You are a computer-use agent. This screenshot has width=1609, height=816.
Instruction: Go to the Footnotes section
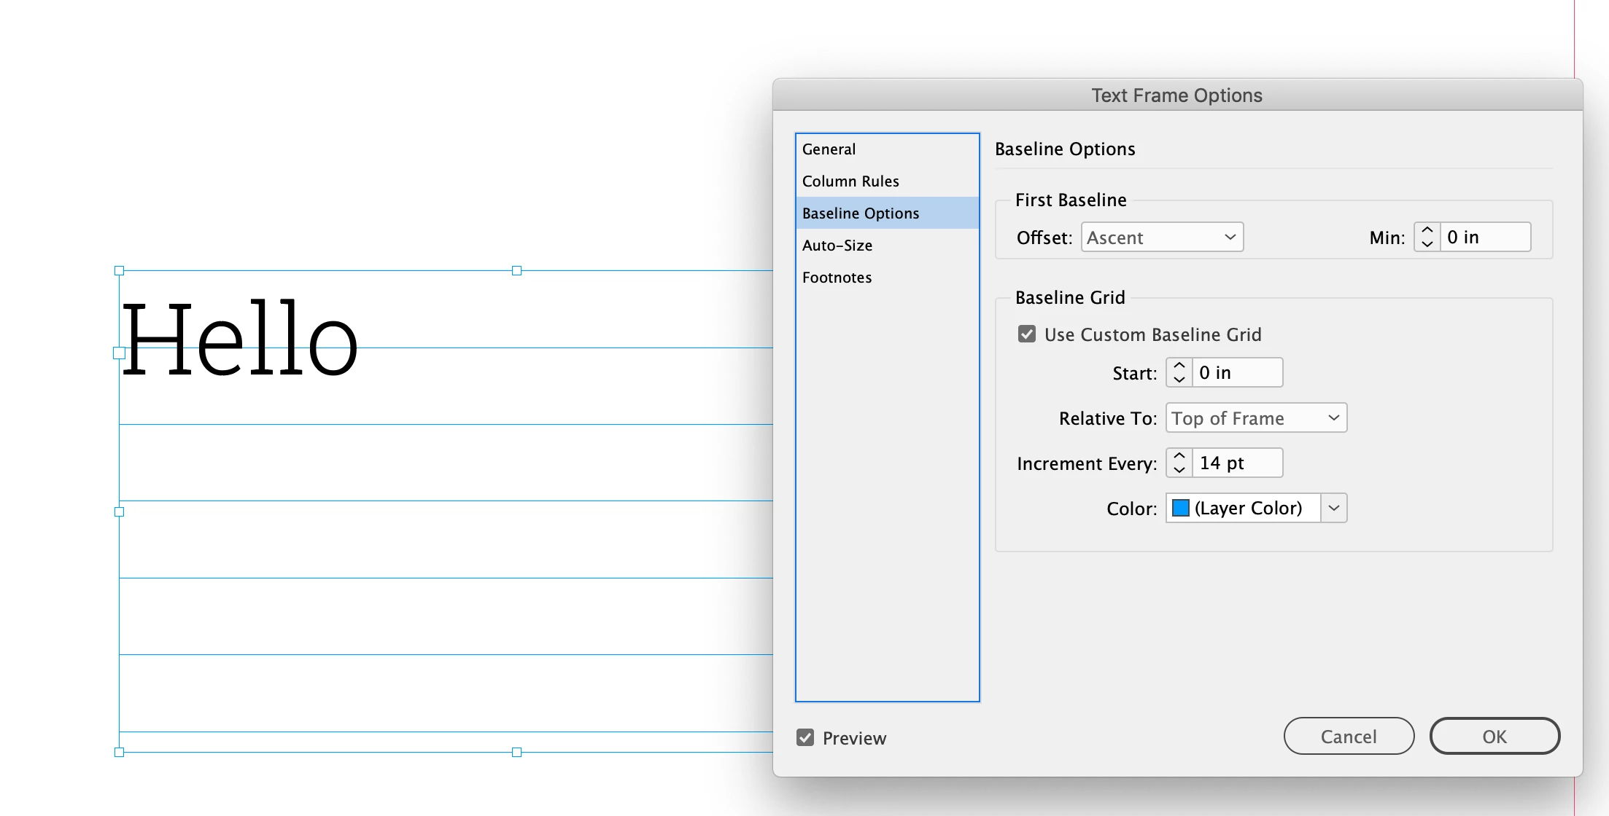[x=837, y=278]
